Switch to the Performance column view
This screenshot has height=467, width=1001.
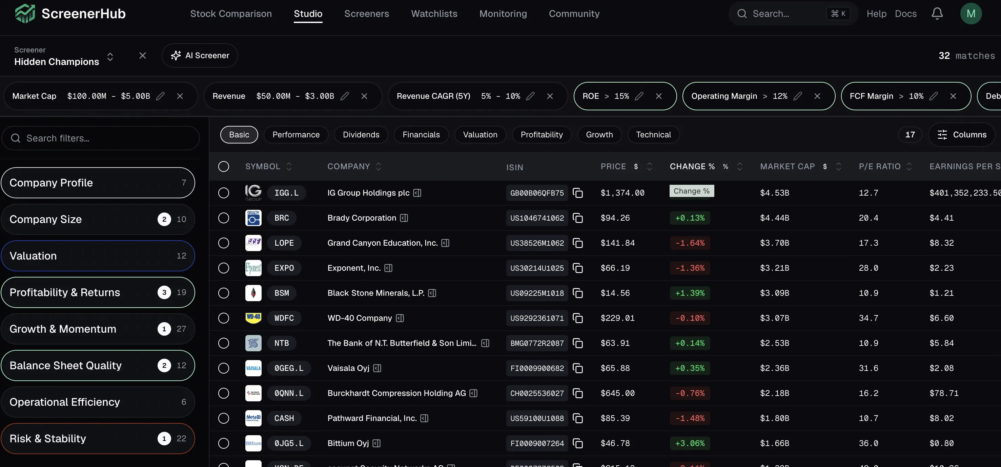coord(296,135)
